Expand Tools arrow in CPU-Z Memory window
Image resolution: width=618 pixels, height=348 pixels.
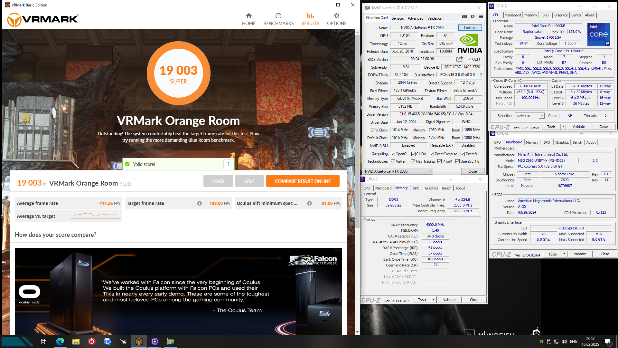(434, 300)
